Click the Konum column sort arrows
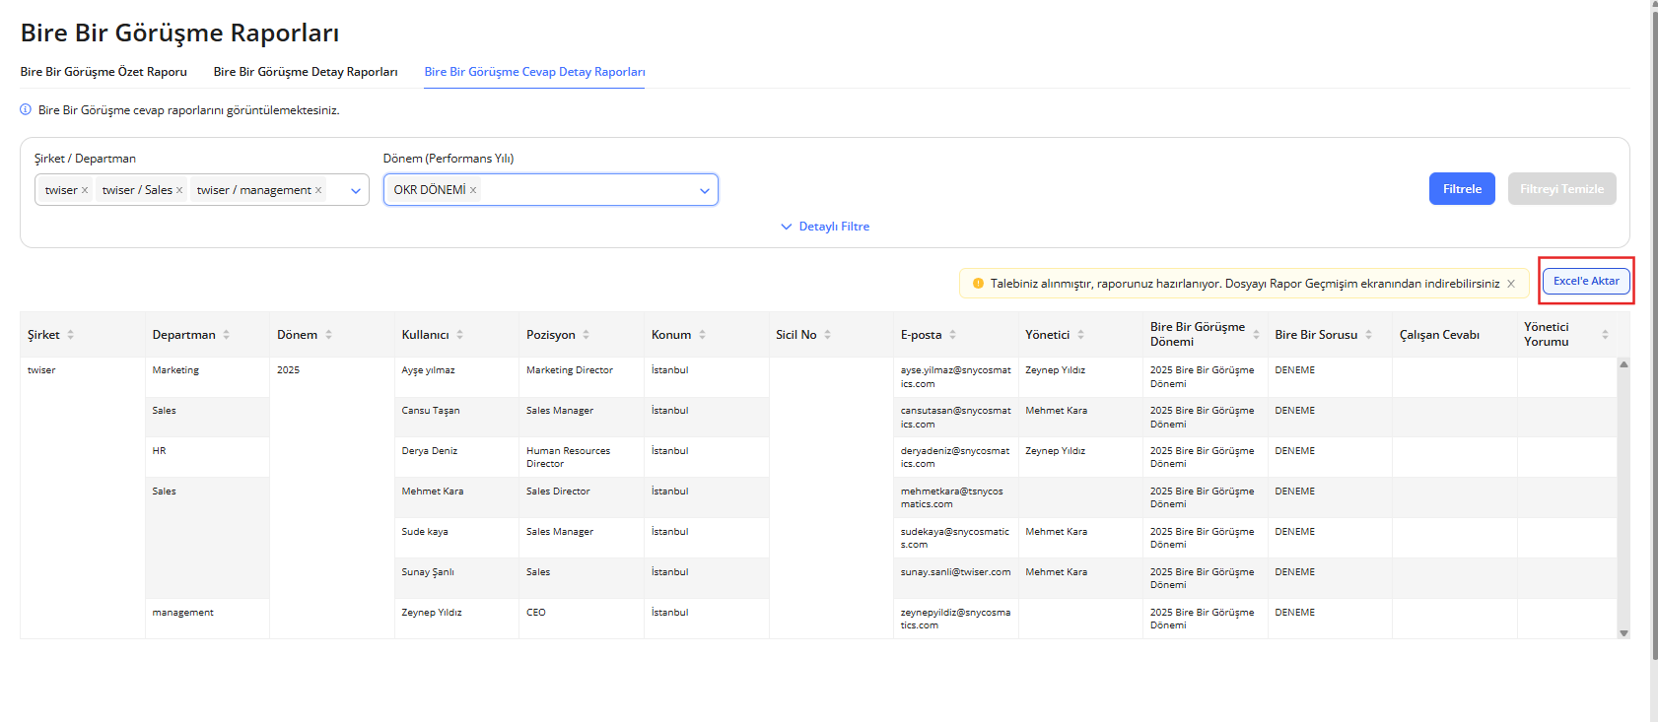1658x722 pixels. (x=703, y=335)
